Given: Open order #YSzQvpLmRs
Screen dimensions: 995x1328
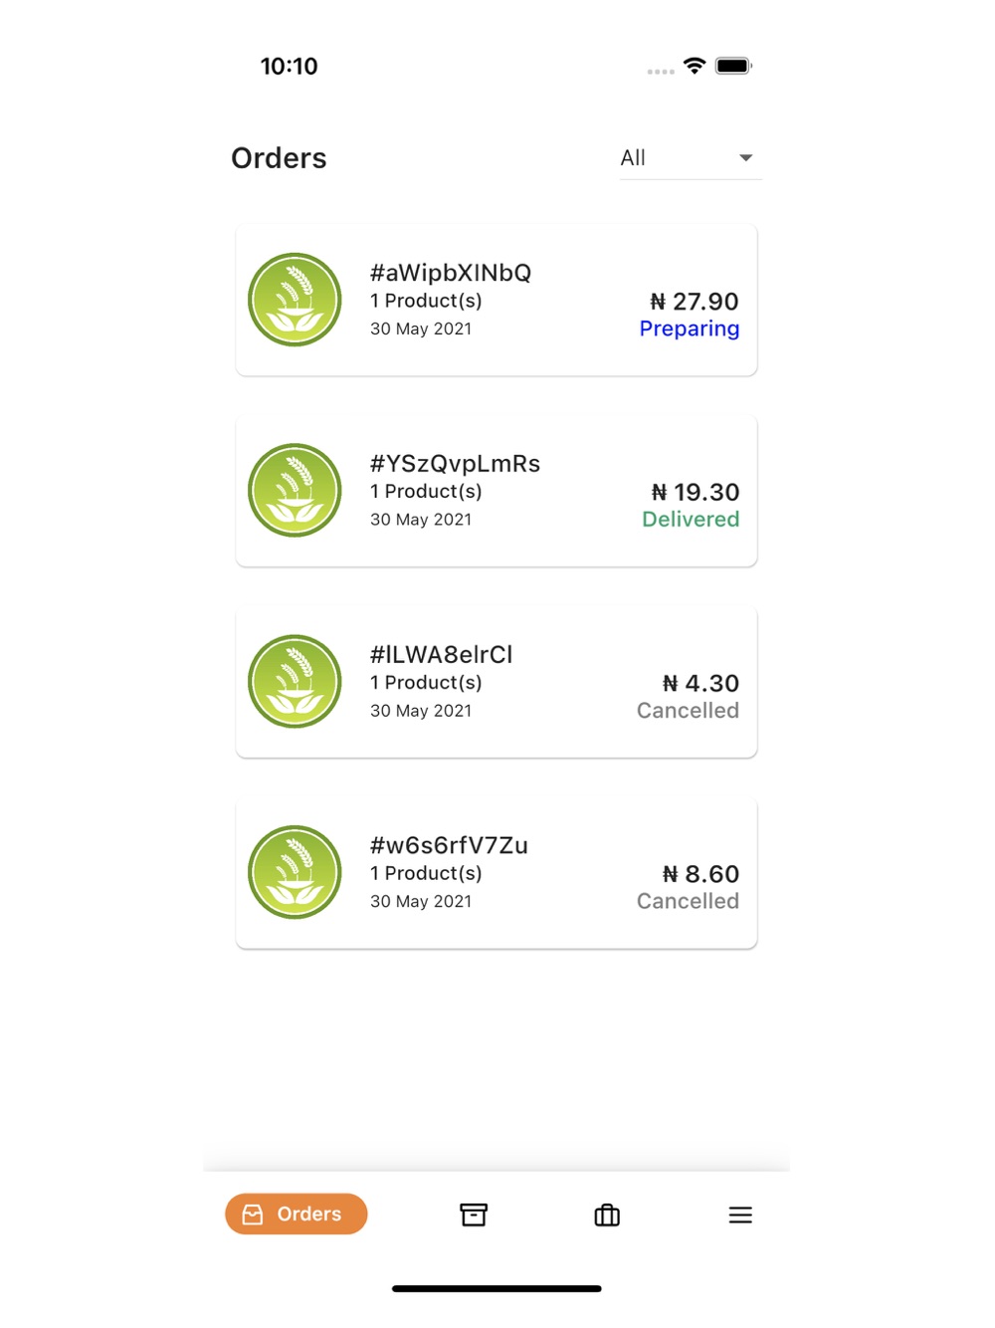Looking at the screenshot, I should 497,491.
